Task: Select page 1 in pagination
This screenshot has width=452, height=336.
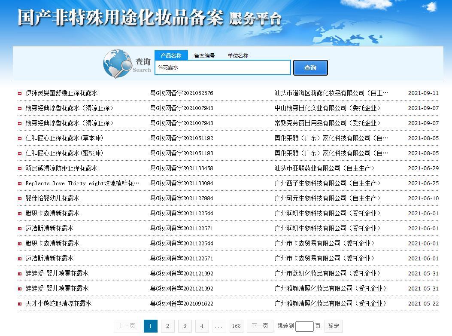Action: 151,326
